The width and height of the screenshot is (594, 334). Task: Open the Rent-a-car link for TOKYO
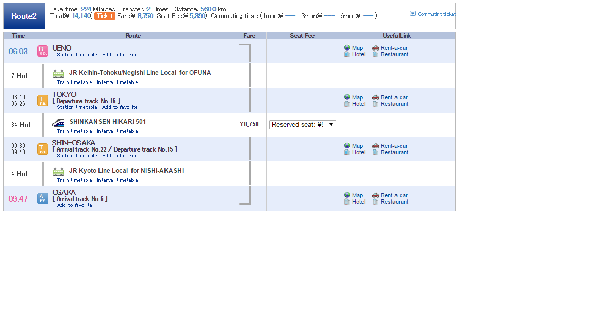pos(394,97)
